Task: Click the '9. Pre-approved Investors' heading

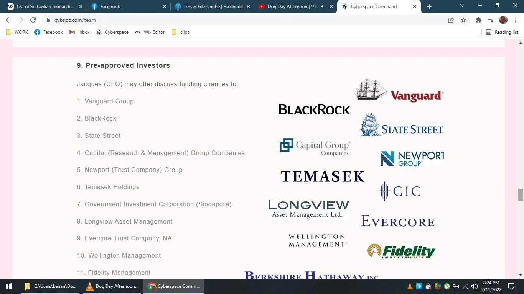Action: click(124, 65)
